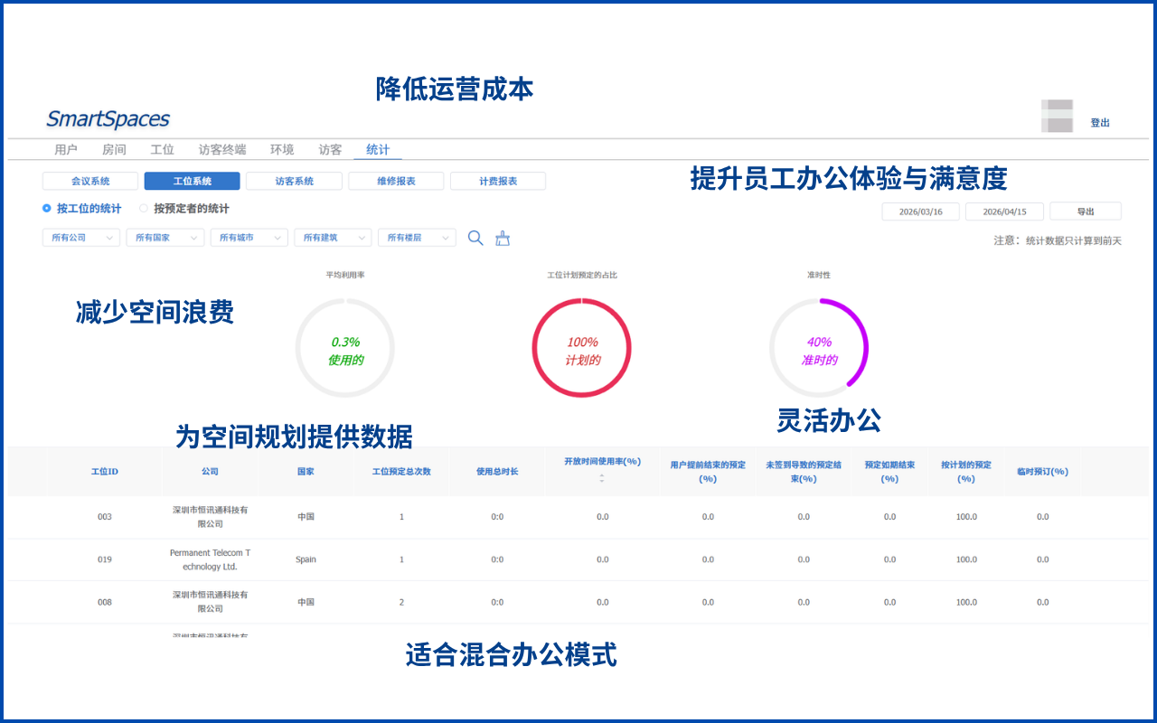Click the start date field 2026/03/16
This screenshot has width=1157, height=723.
coord(921,211)
